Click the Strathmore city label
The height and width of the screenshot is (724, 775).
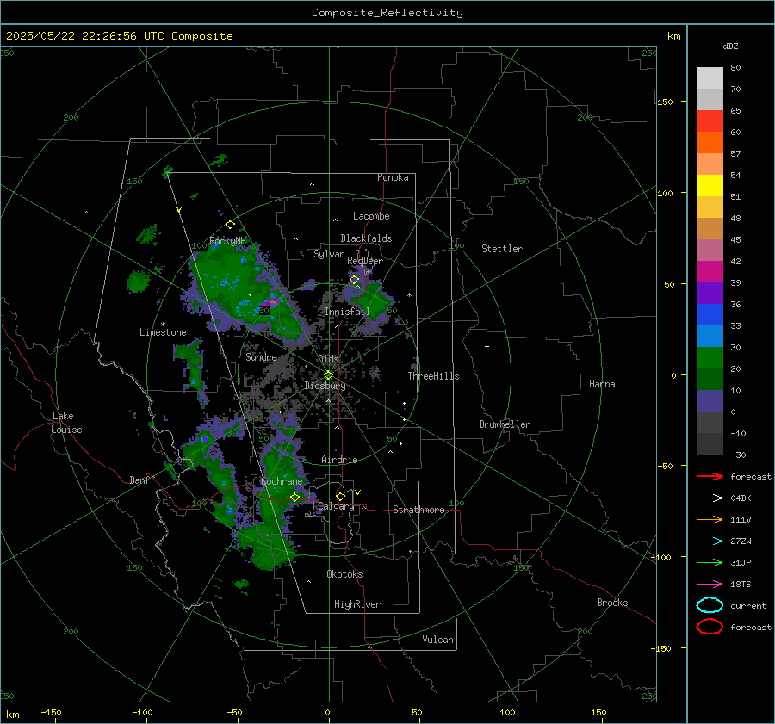tap(418, 510)
